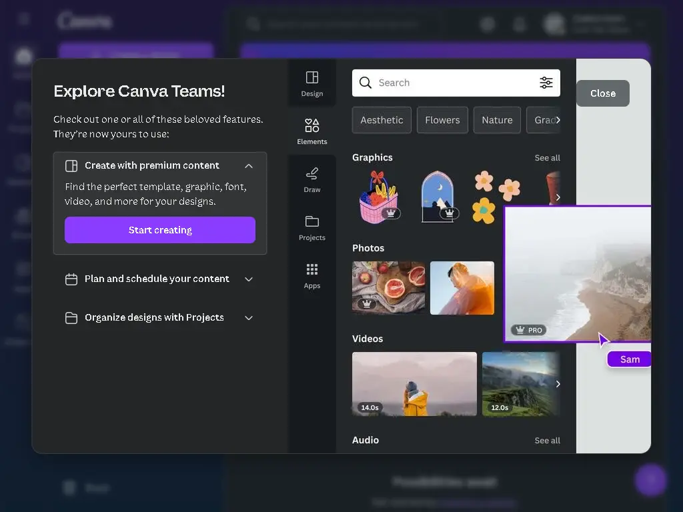Select the Aesthetic category chip
This screenshot has height=512, width=683.
382,120
